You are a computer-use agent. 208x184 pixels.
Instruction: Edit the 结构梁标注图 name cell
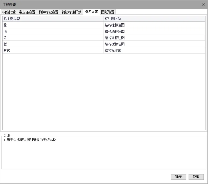point(154,38)
